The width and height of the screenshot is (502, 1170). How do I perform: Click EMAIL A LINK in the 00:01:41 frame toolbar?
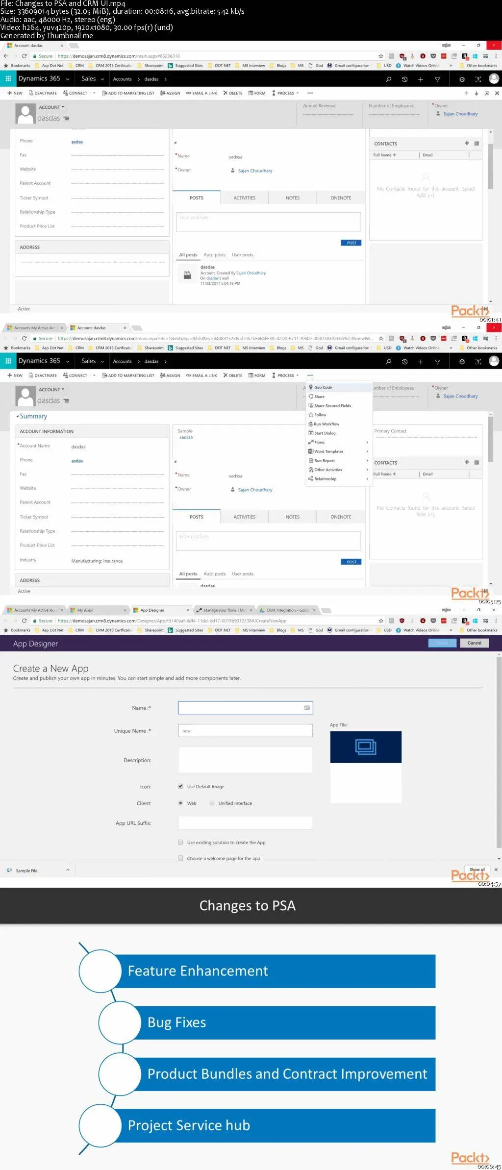click(x=201, y=93)
